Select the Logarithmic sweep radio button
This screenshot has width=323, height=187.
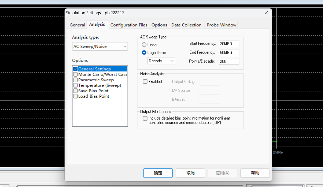click(144, 53)
